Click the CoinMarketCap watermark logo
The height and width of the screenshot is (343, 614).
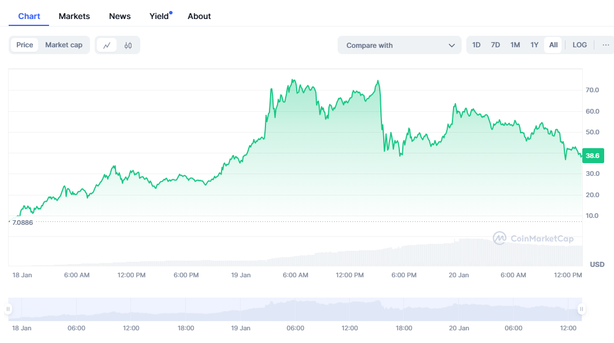click(533, 238)
